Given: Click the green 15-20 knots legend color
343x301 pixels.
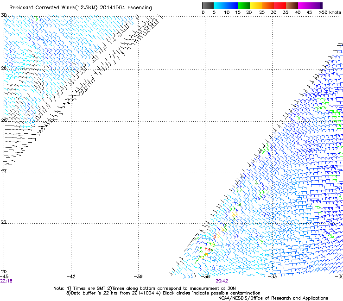Looking at the screenshot, I should pyautogui.click(x=244, y=6).
